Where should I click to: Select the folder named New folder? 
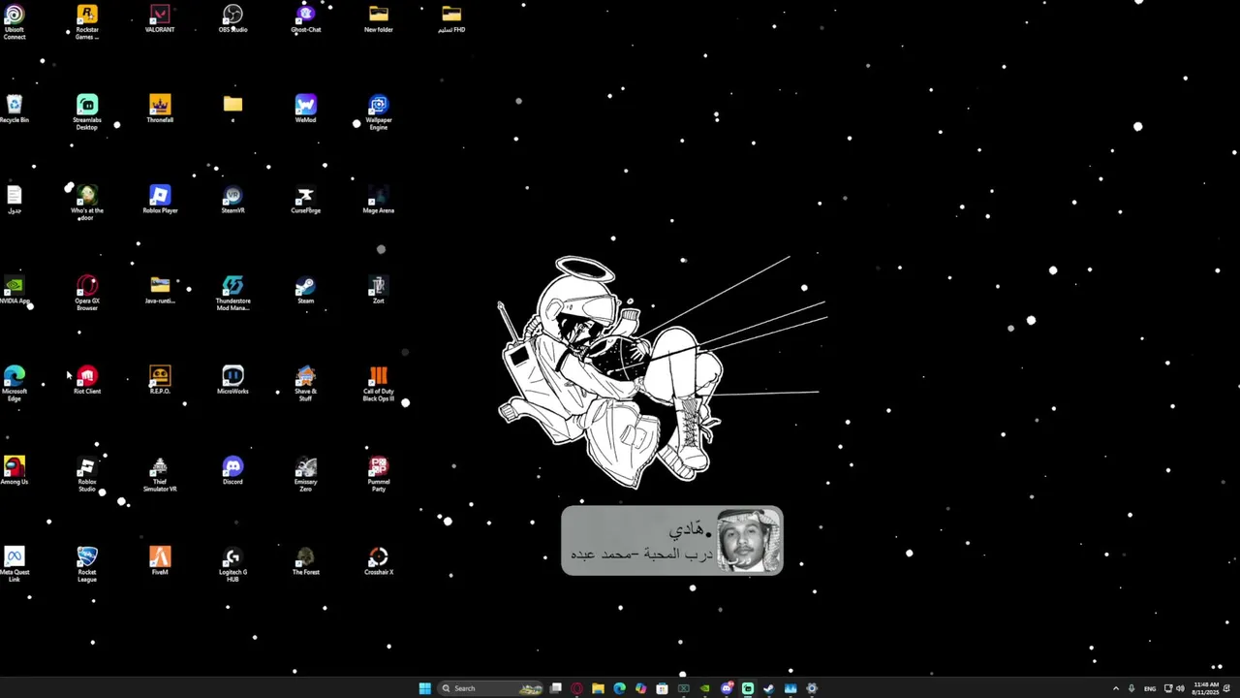pyautogui.click(x=378, y=19)
